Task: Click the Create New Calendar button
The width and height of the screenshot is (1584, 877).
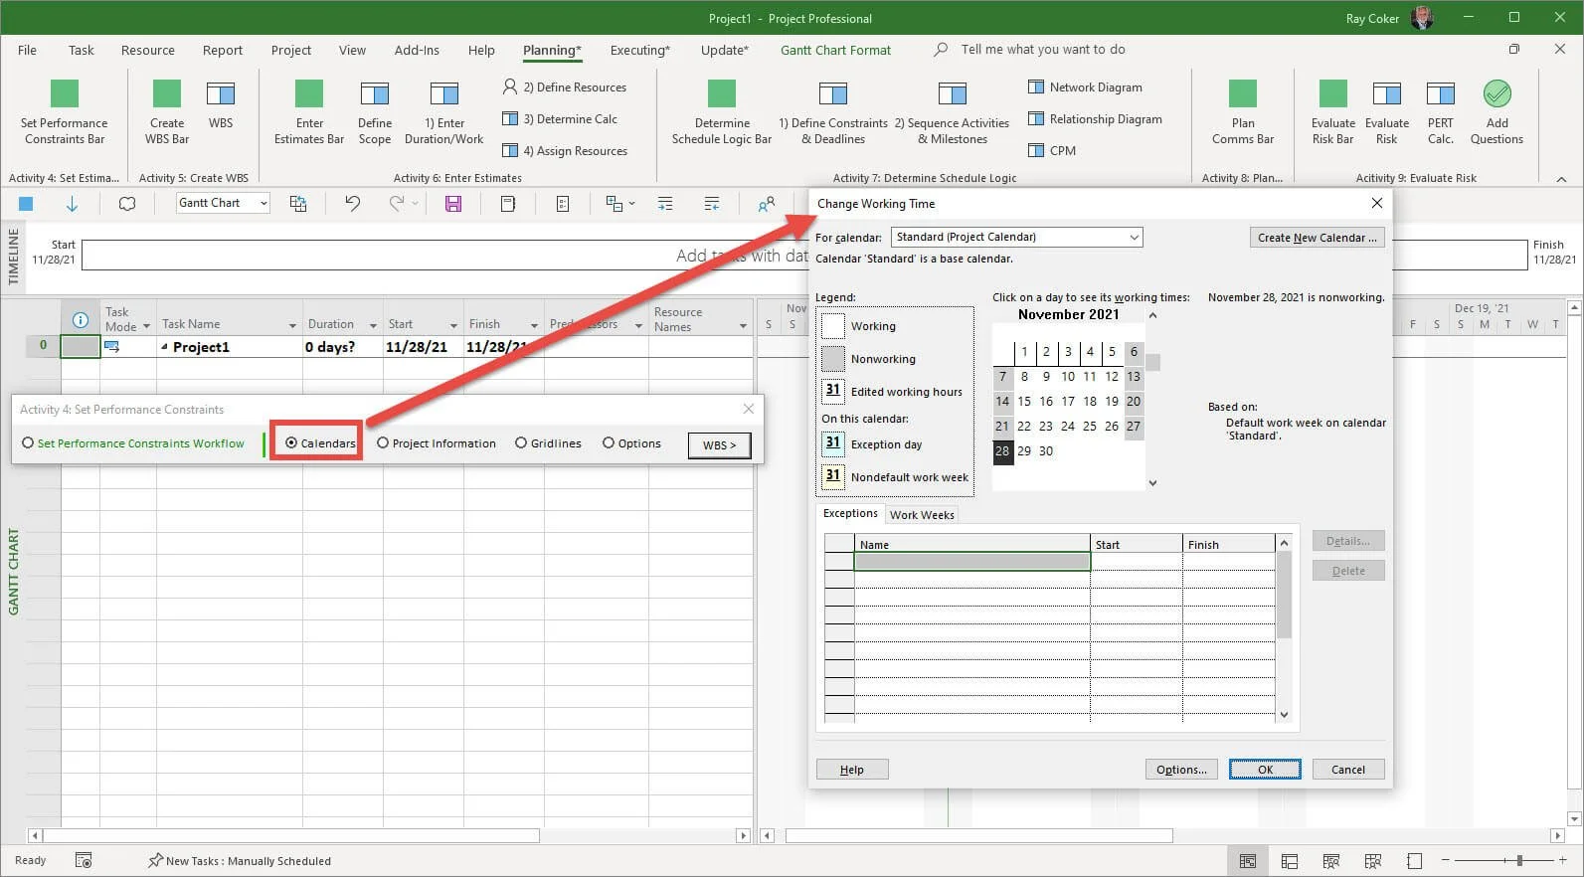Action: tap(1317, 238)
